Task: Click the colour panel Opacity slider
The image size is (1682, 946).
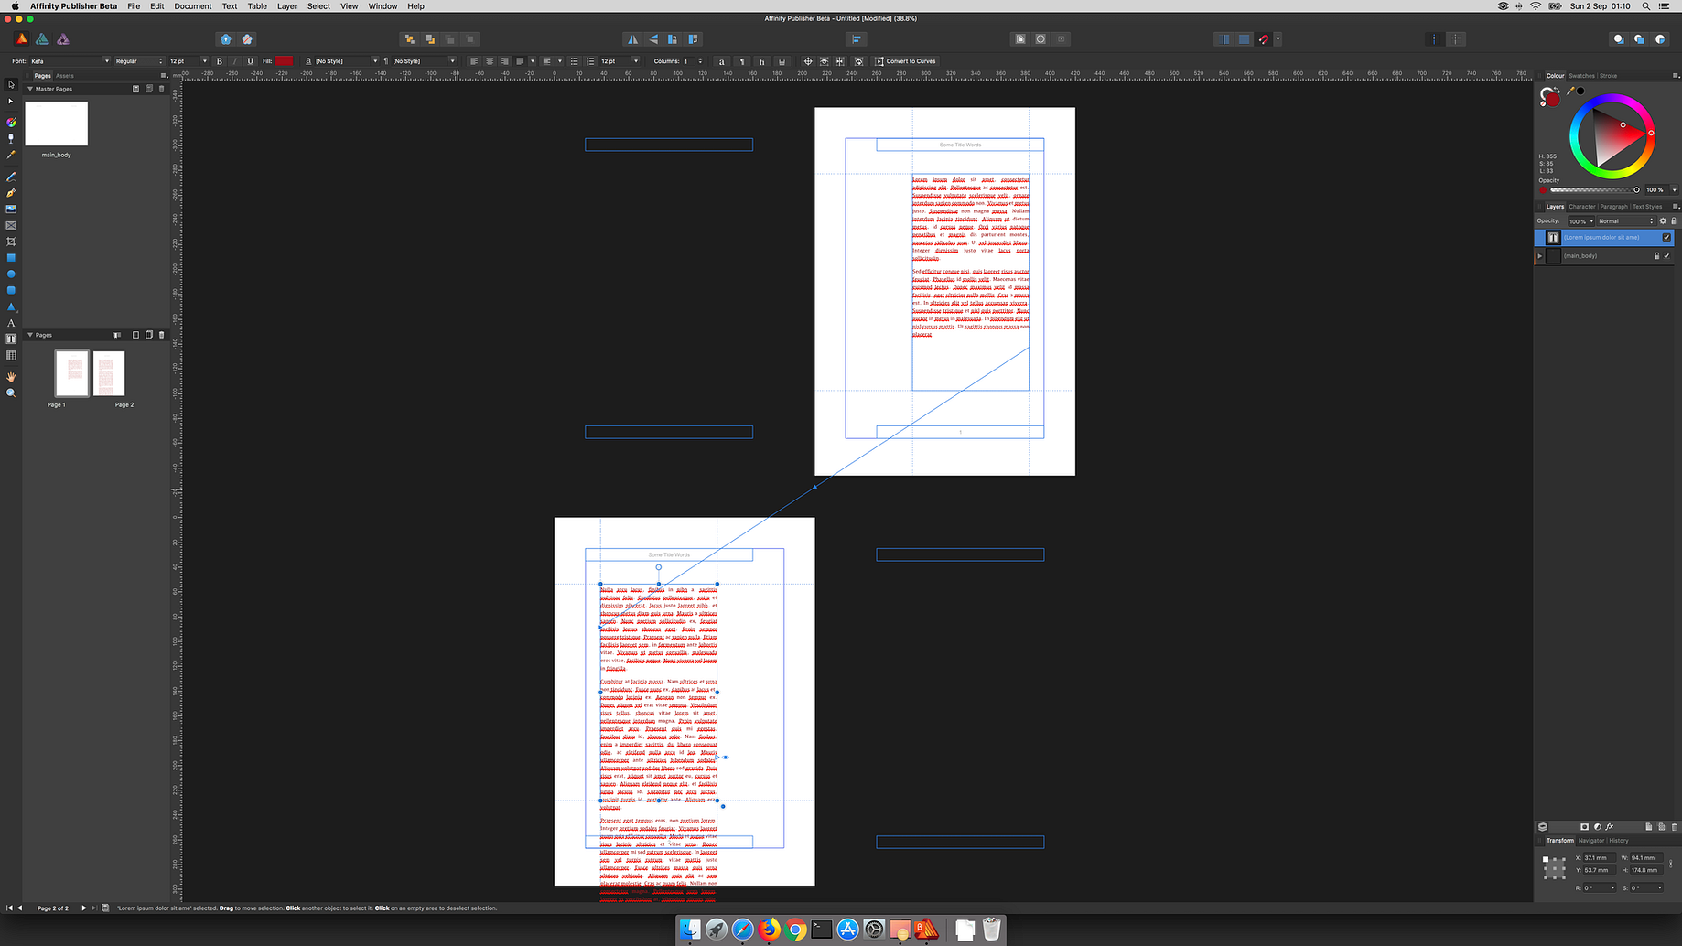Action: [x=1594, y=190]
